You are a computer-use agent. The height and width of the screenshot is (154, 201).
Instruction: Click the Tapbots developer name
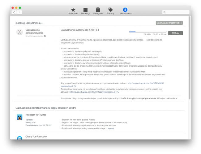pos(29,120)
